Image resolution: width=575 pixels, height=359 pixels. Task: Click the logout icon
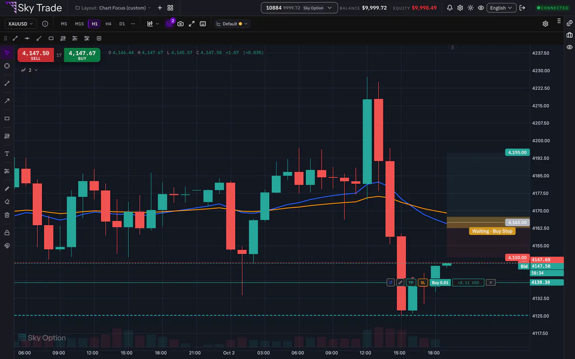point(522,8)
